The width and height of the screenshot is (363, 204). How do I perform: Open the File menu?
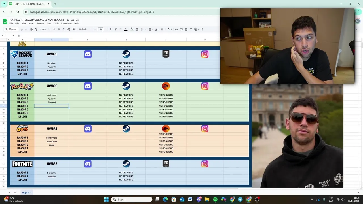tap(11, 24)
